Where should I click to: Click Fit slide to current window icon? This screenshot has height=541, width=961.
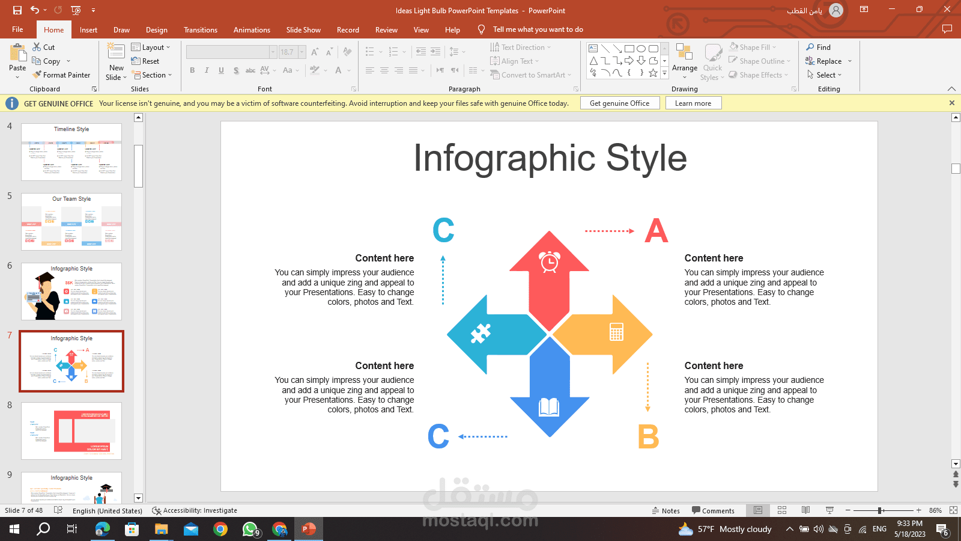(x=953, y=510)
